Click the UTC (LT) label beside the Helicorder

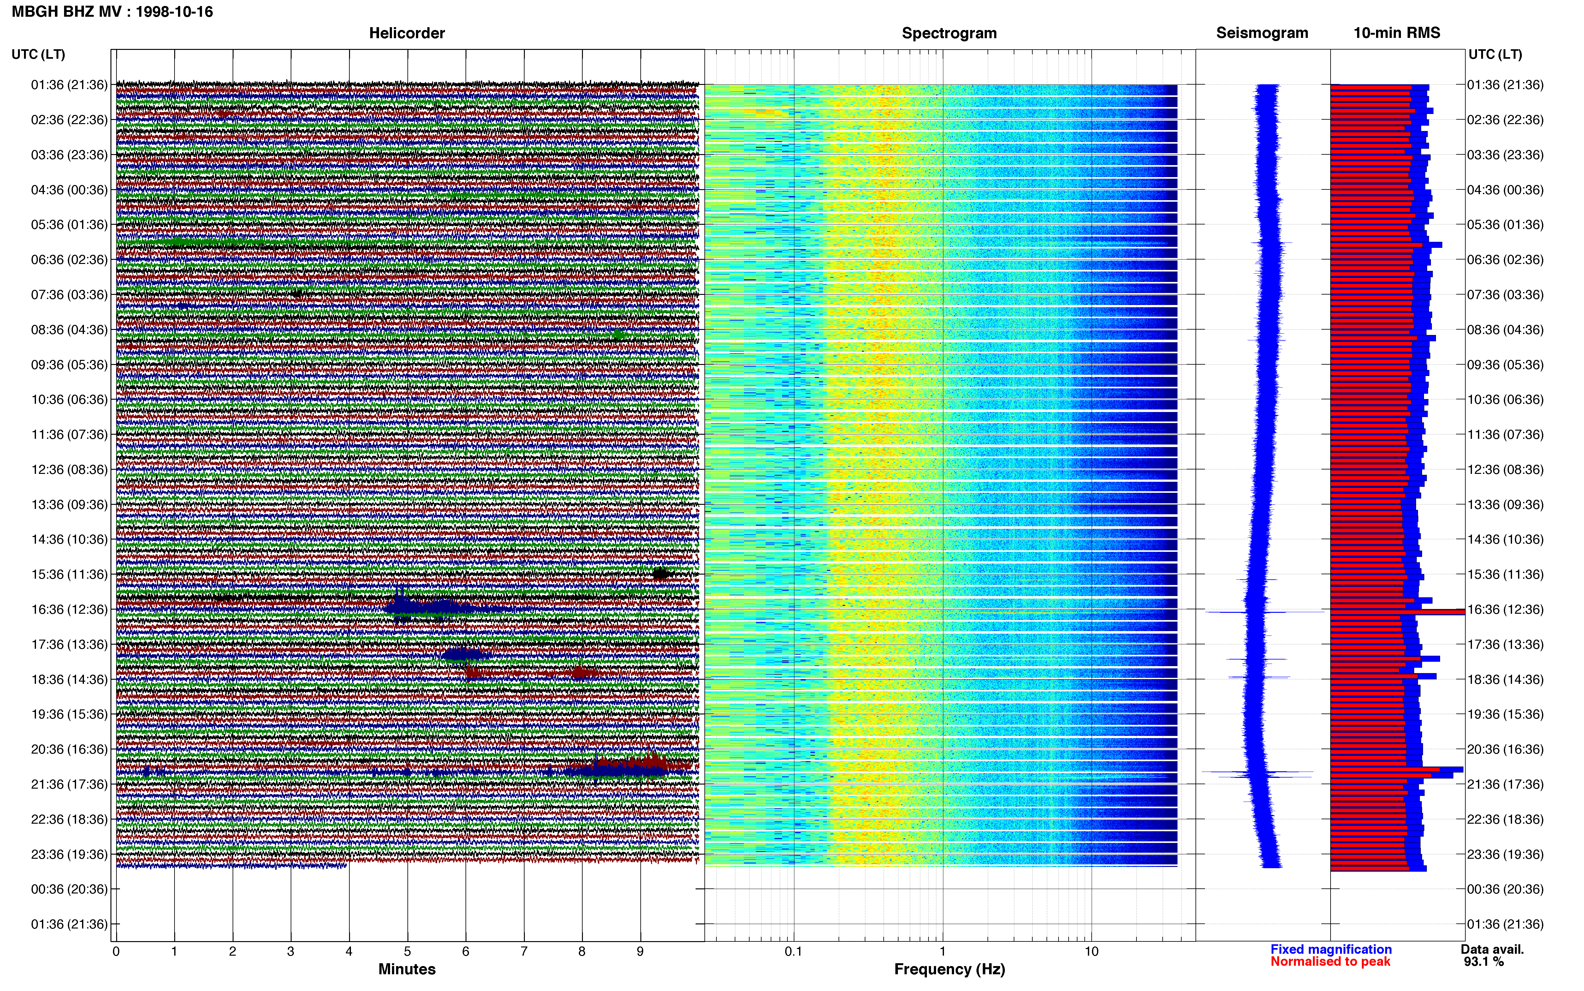[39, 54]
